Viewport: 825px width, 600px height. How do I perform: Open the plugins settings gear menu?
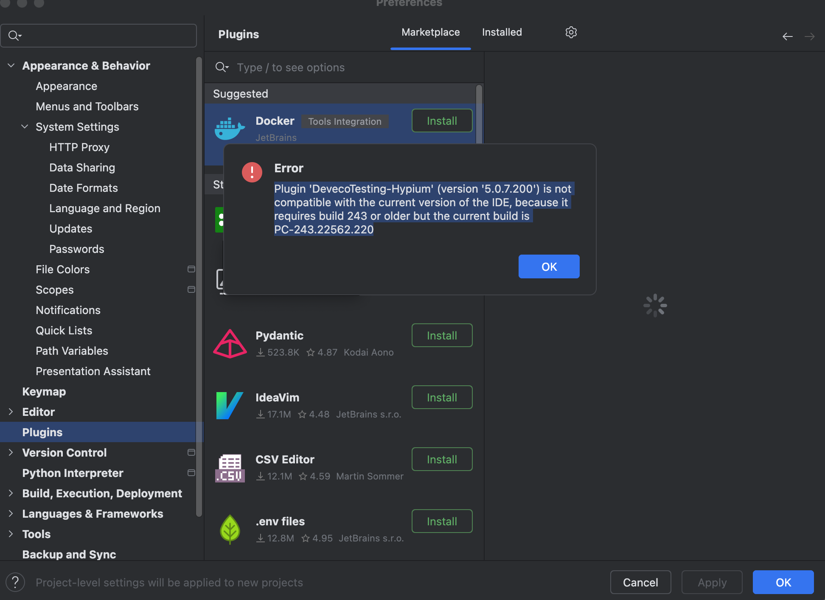coord(571,32)
